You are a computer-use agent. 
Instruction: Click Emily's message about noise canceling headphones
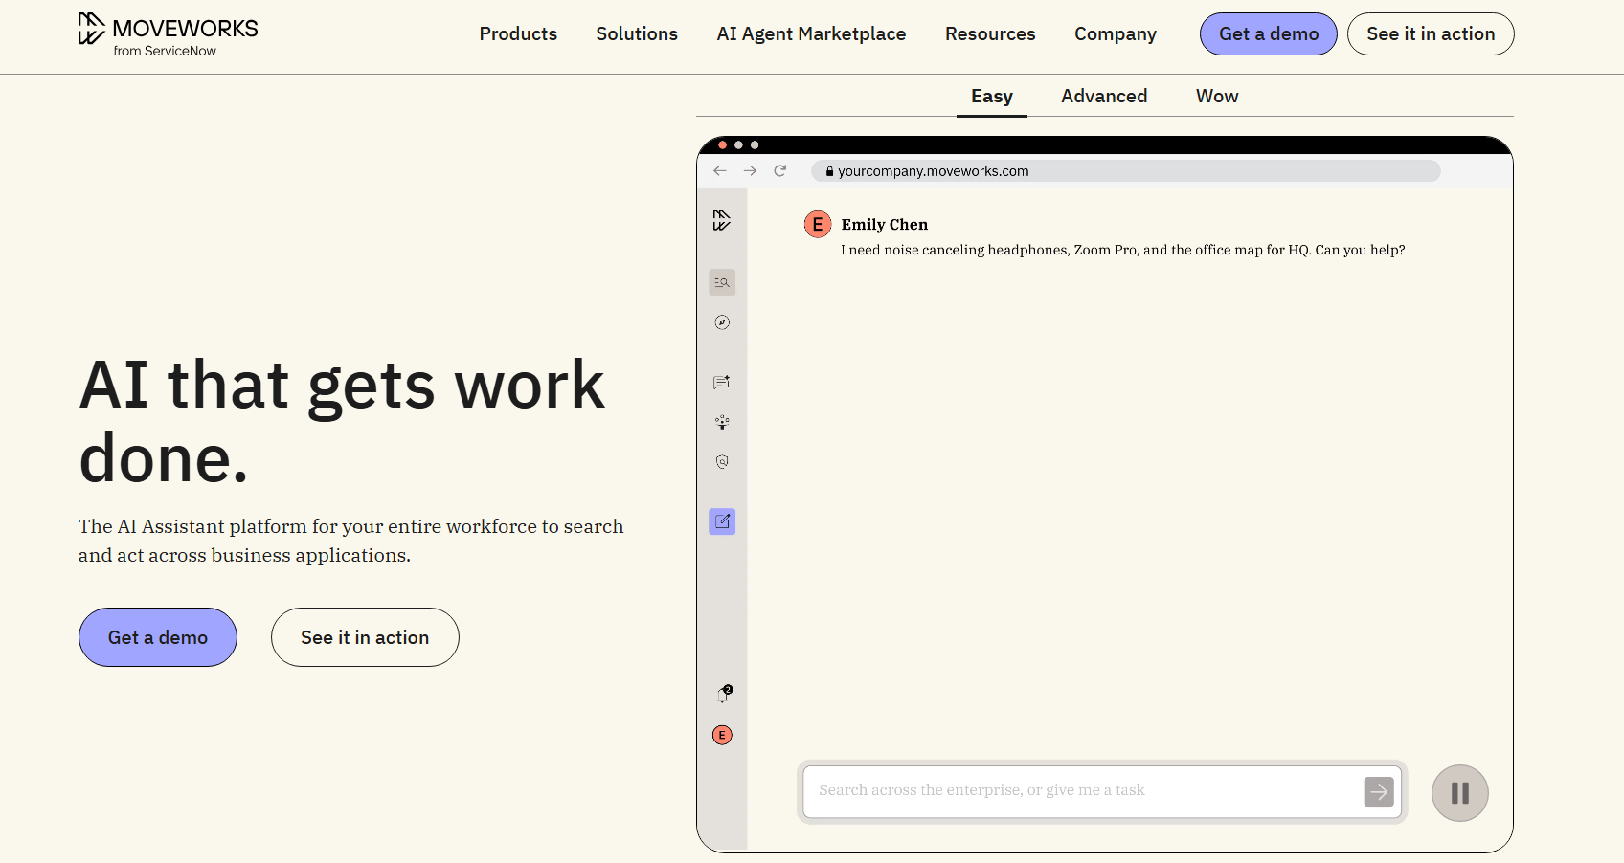pos(1123,251)
